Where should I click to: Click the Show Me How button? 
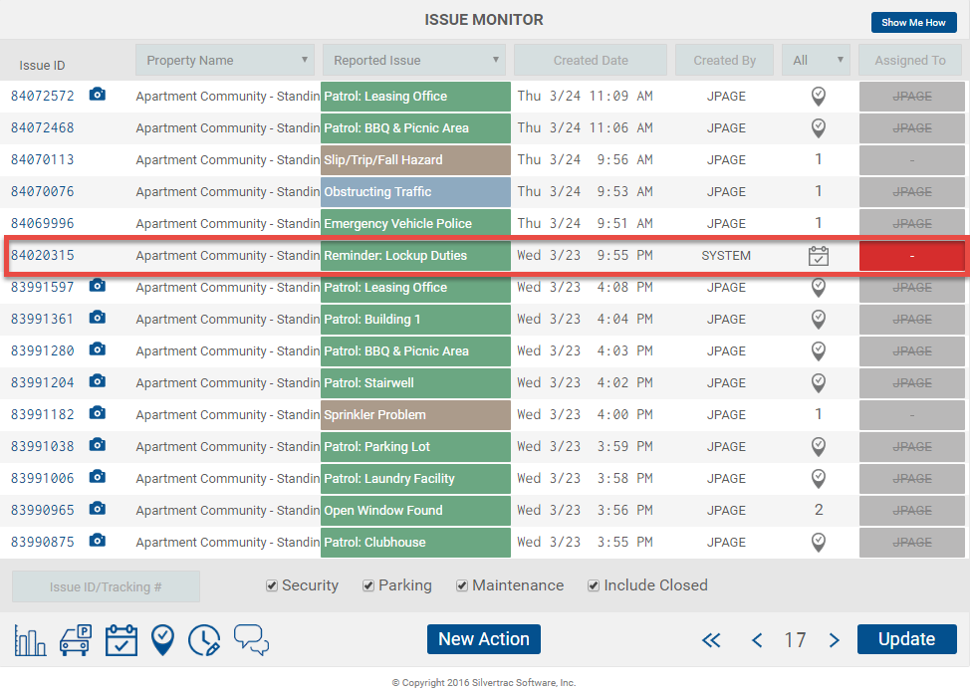(x=913, y=22)
